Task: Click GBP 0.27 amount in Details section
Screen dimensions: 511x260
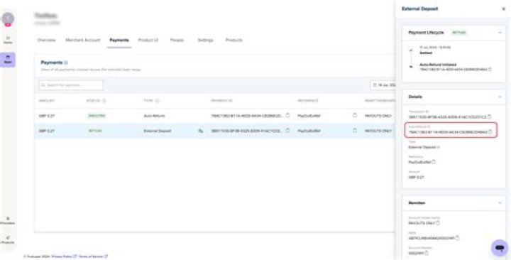Action: [x=416, y=177]
